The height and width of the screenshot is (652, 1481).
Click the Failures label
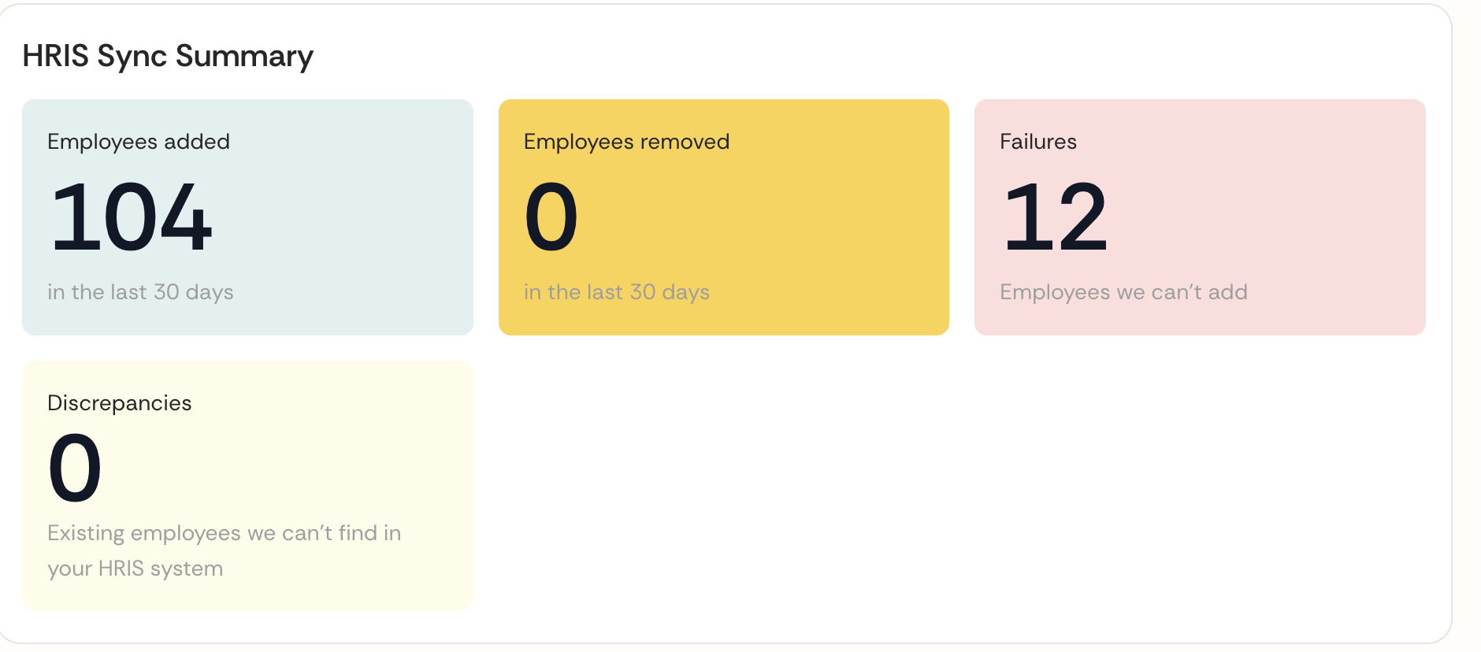point(1037,142)
